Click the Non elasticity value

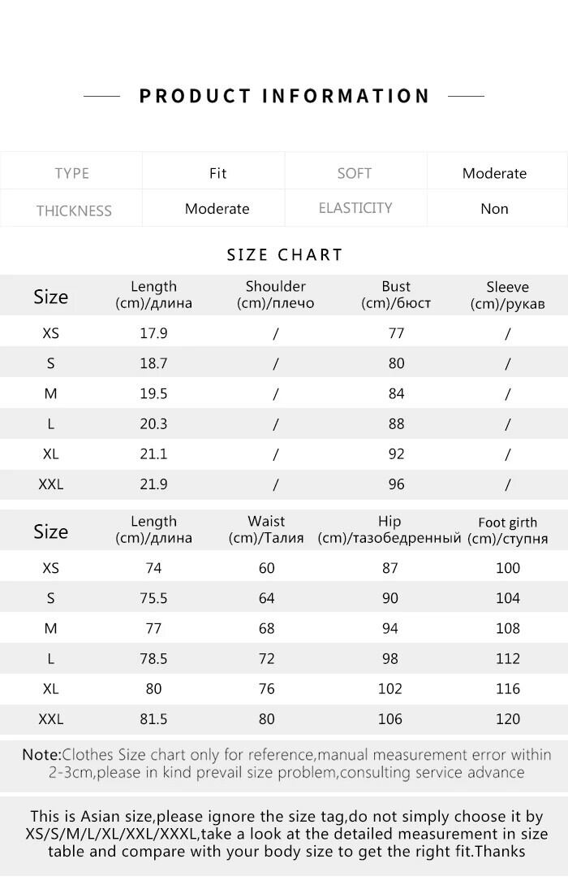click(x=494, y=209)
